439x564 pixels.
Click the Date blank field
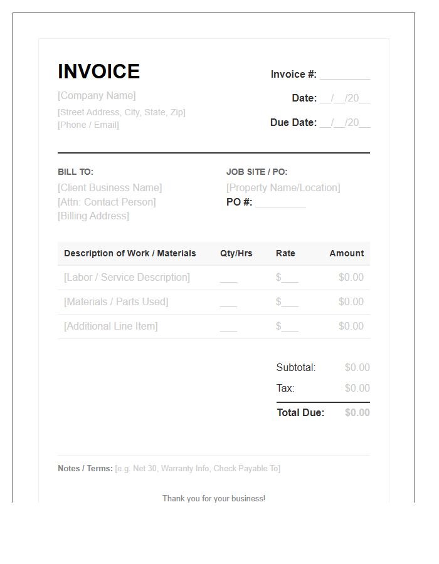(345, 98)
